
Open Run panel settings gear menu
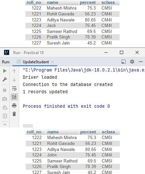pyautogui.click(x=132, y=62)
